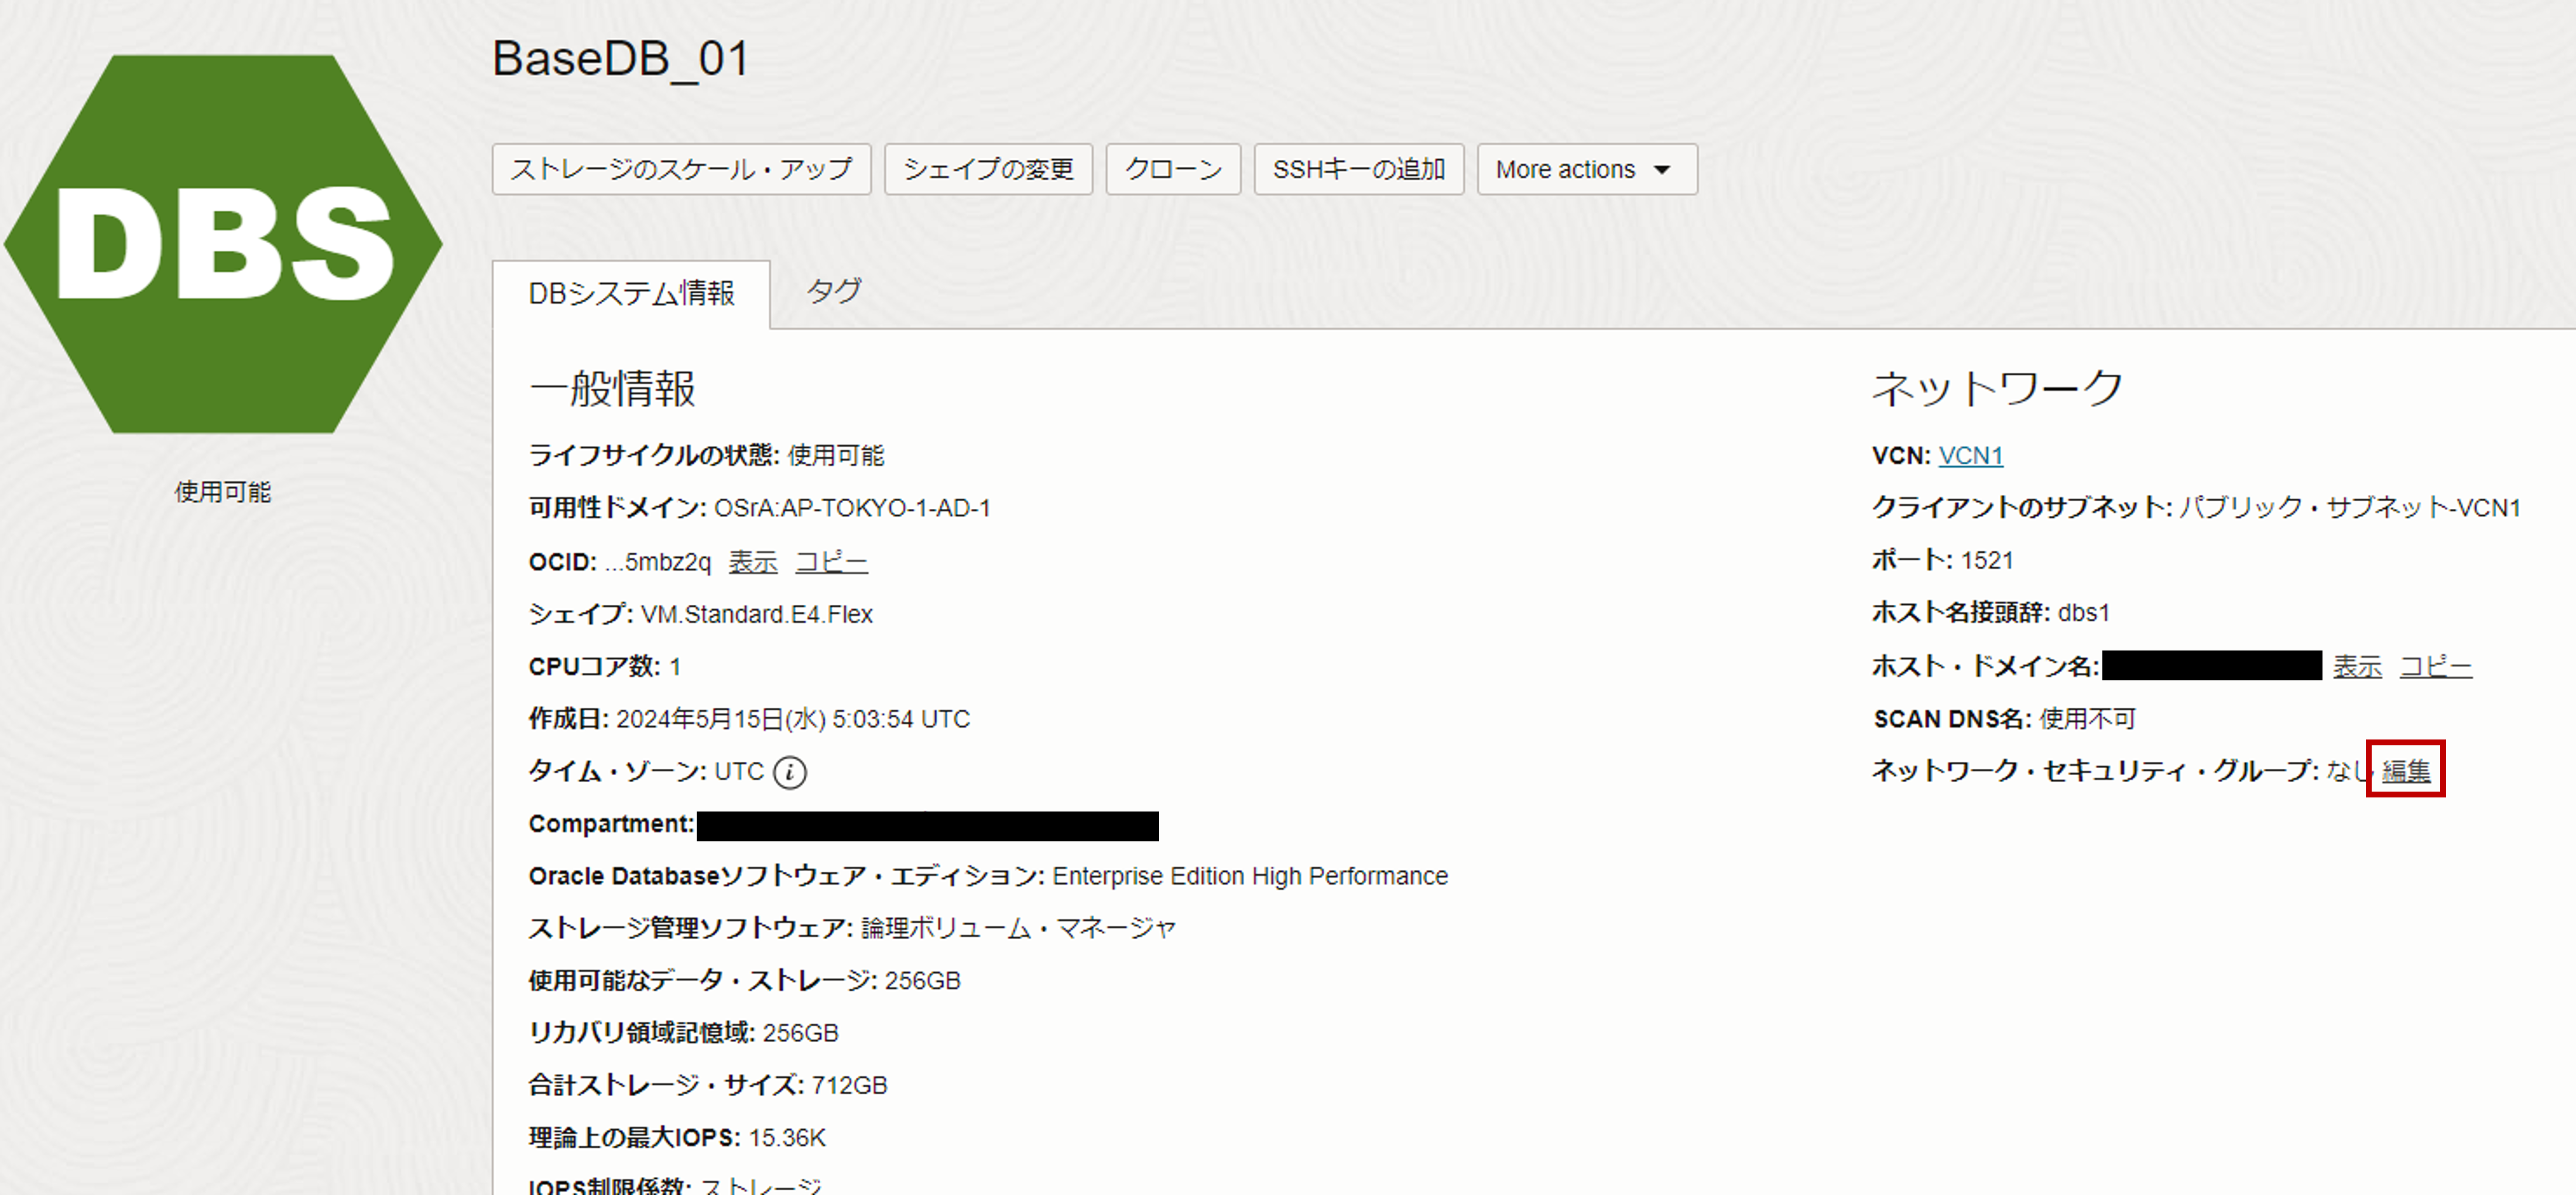Click the port value 1521
This screenshot has height=1195, width=2576.
click(x=1987, y=560)
